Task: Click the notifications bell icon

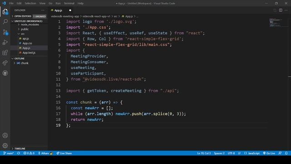Action: pyautogui.click(x=286, y=153)
